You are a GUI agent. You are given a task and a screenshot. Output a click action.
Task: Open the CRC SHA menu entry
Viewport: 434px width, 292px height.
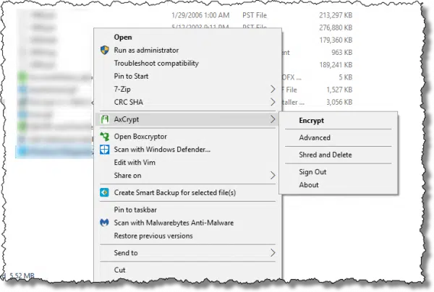click(x=188, y=102)
